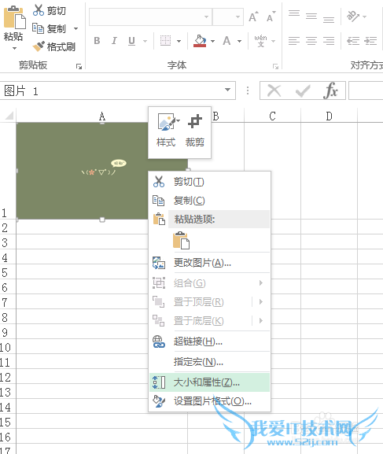Image resolution: width=383 pixels, height=454 pixels.
Task: Select column D header
Action: point(330,116)
